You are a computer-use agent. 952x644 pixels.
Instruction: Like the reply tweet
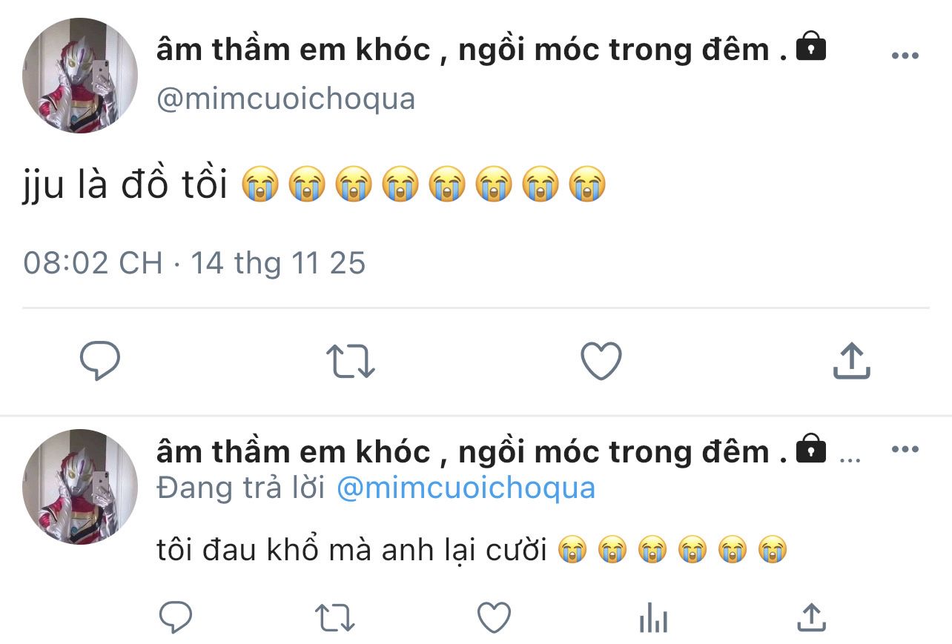(494, 617)
